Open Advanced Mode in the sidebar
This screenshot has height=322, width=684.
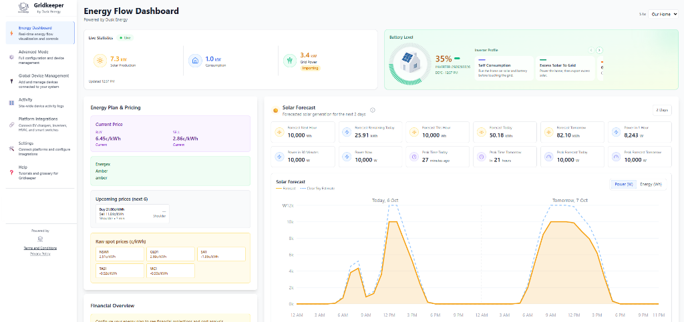tap(40, 57)
